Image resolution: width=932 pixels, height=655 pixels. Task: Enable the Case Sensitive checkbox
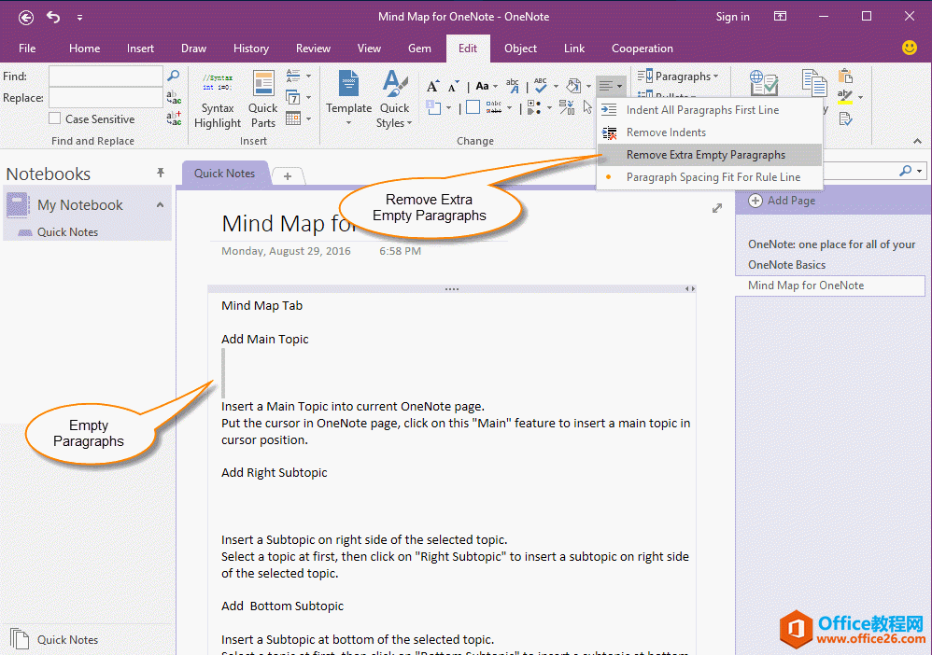53,118
